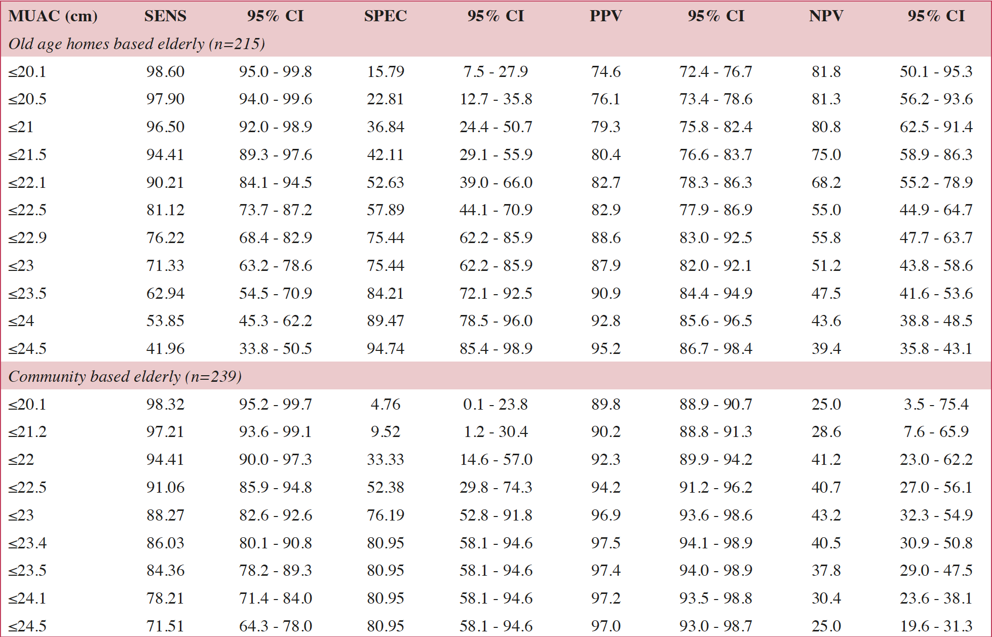Select the NPV value 39.4

point(826,348)
